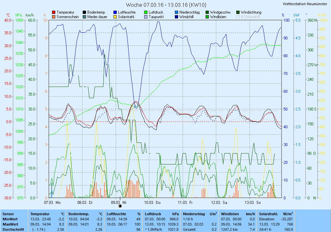Image resolution: width=331 pixels, height=232 pixels.
Task: Click the '^1.0hPa/h' pressure trend value
Action: (x=154, y=229)
